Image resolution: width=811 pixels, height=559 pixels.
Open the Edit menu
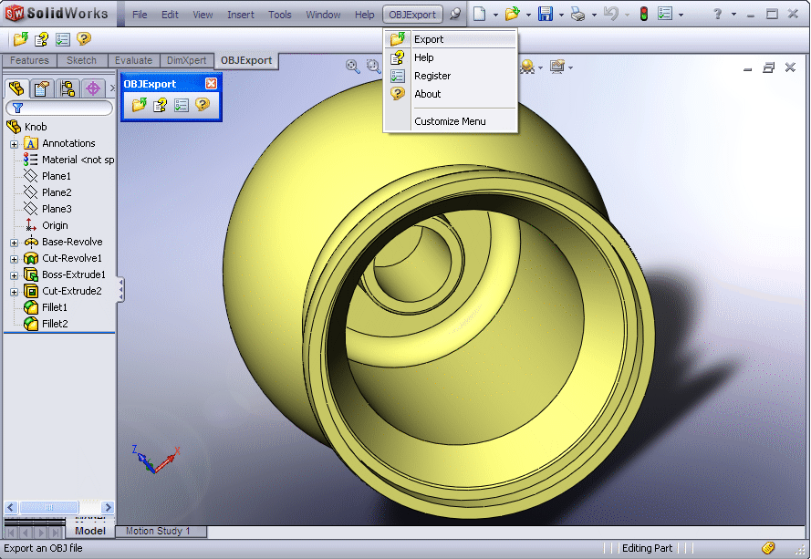pos(170,15)
